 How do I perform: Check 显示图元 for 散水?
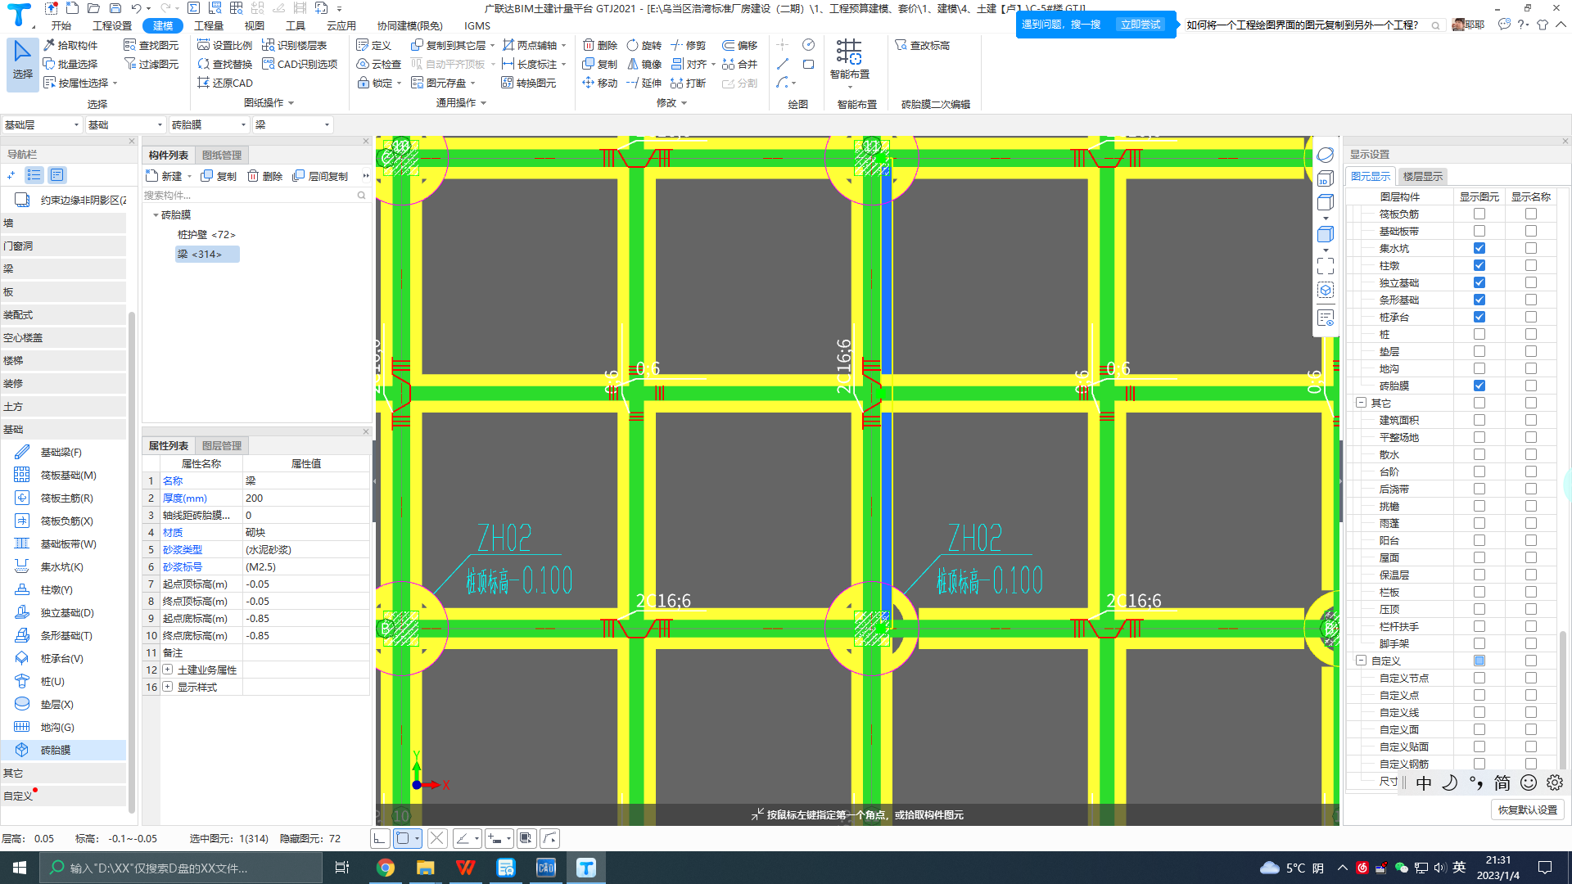coord(1479,454)
